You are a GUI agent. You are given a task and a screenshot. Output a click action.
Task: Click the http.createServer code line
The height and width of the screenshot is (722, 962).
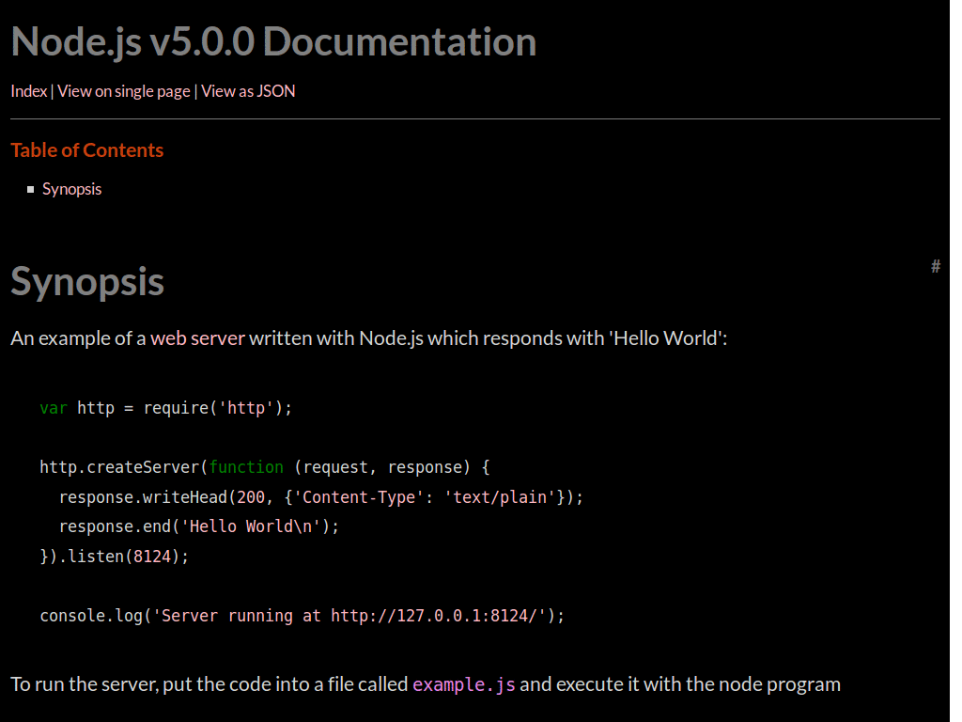tap(264, 468)
